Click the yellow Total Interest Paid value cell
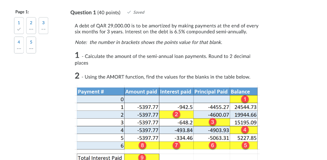 141,157
